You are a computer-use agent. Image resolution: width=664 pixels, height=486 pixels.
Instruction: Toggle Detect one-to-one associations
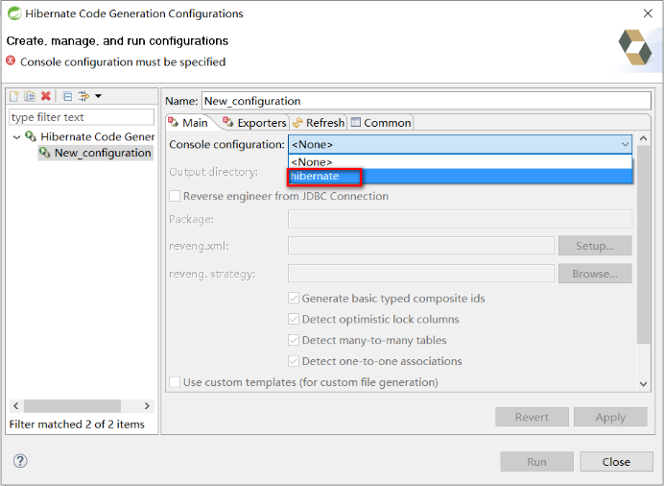click(x=294, y=361)
